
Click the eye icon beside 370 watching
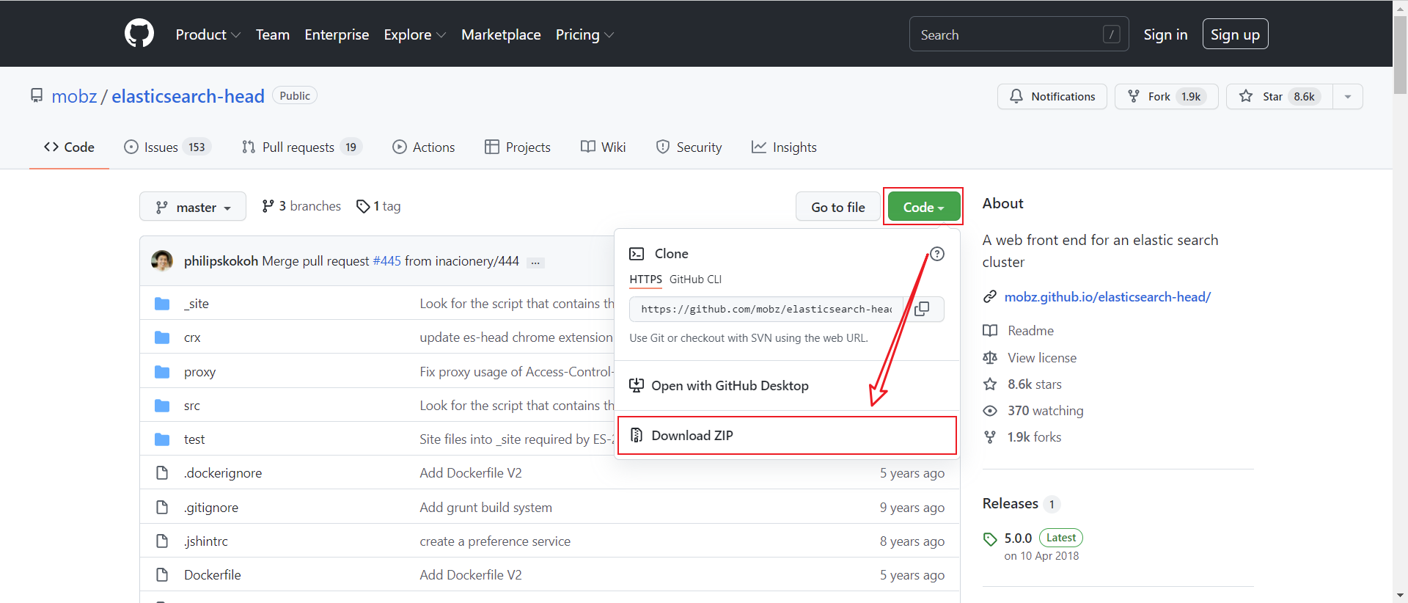coord(990,411)
